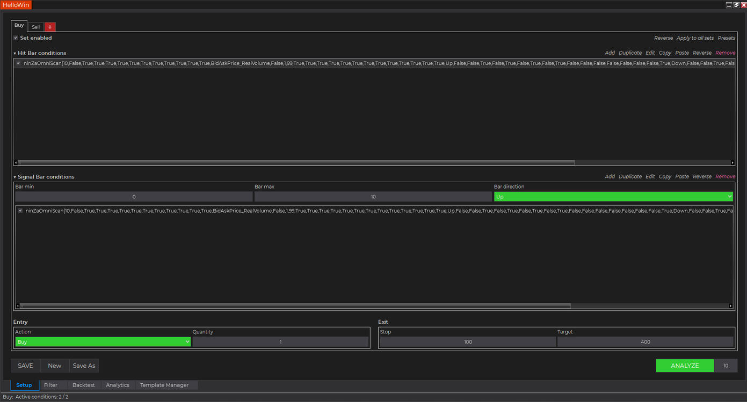
Task: Click left arrow of Signal Bar scrollbar
Action: (x=18, y=306)
